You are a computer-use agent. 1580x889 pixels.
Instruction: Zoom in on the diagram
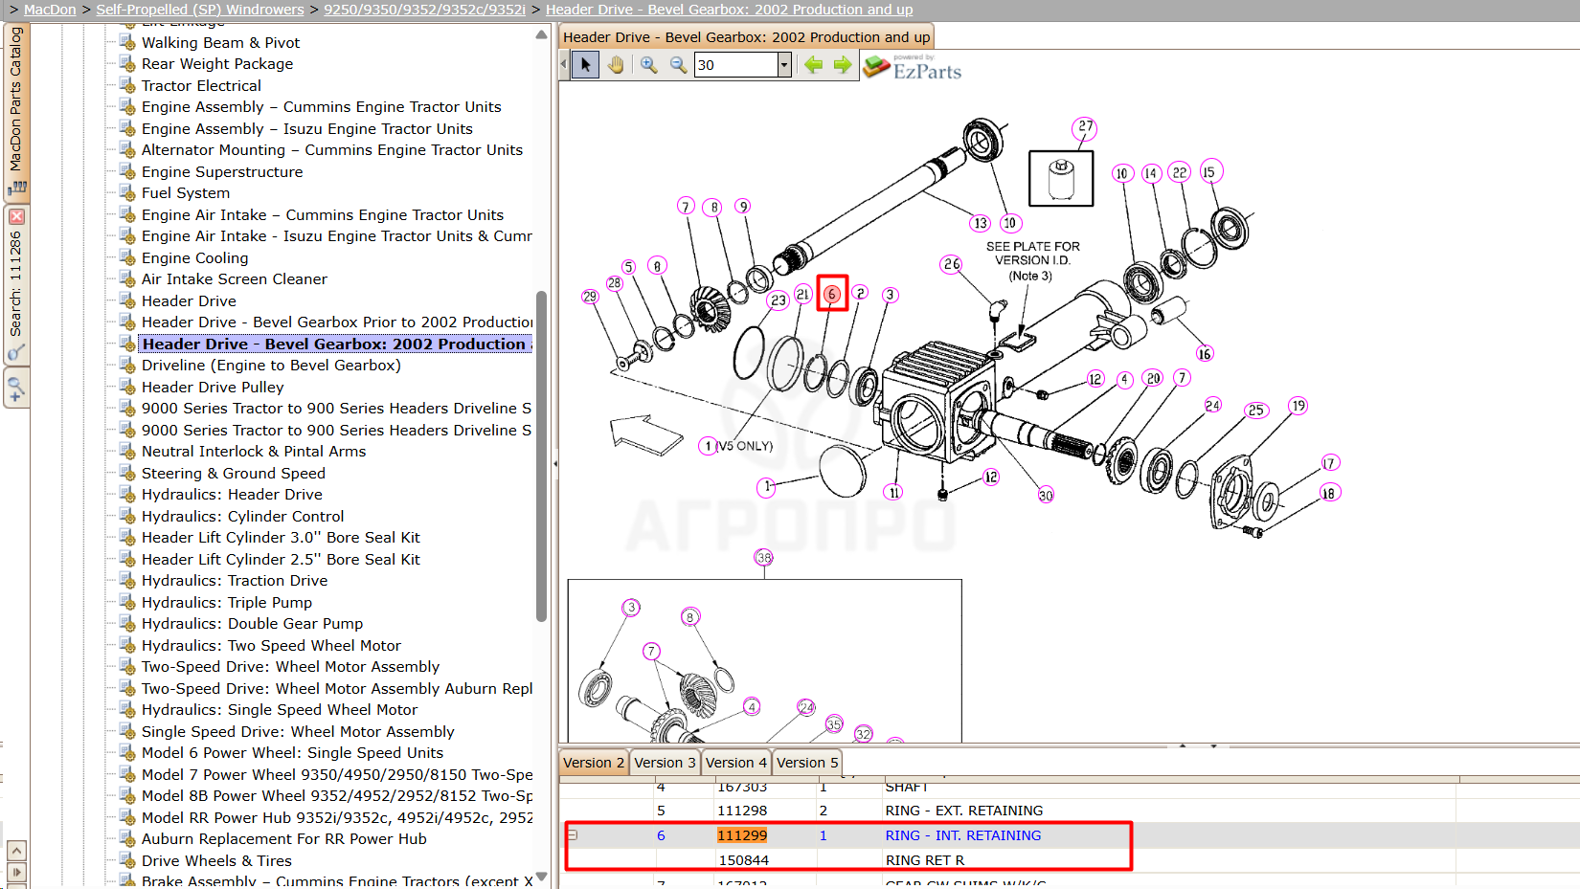tap(649, 65)
